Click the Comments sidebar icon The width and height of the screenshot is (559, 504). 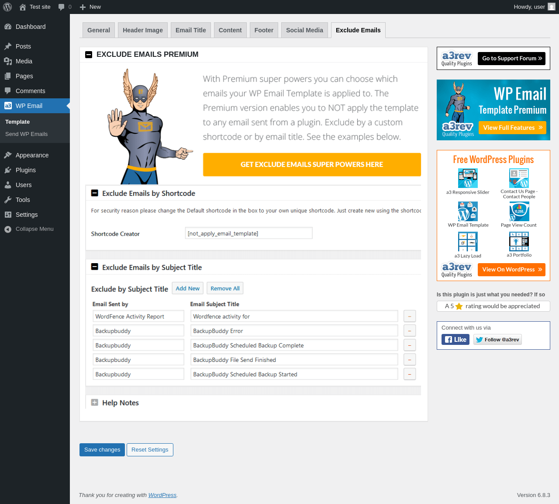pyautogui.click(x=8, y=91)
